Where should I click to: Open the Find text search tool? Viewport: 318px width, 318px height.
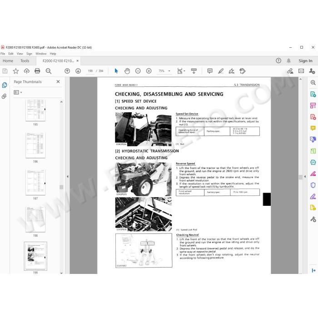point(49,71)
